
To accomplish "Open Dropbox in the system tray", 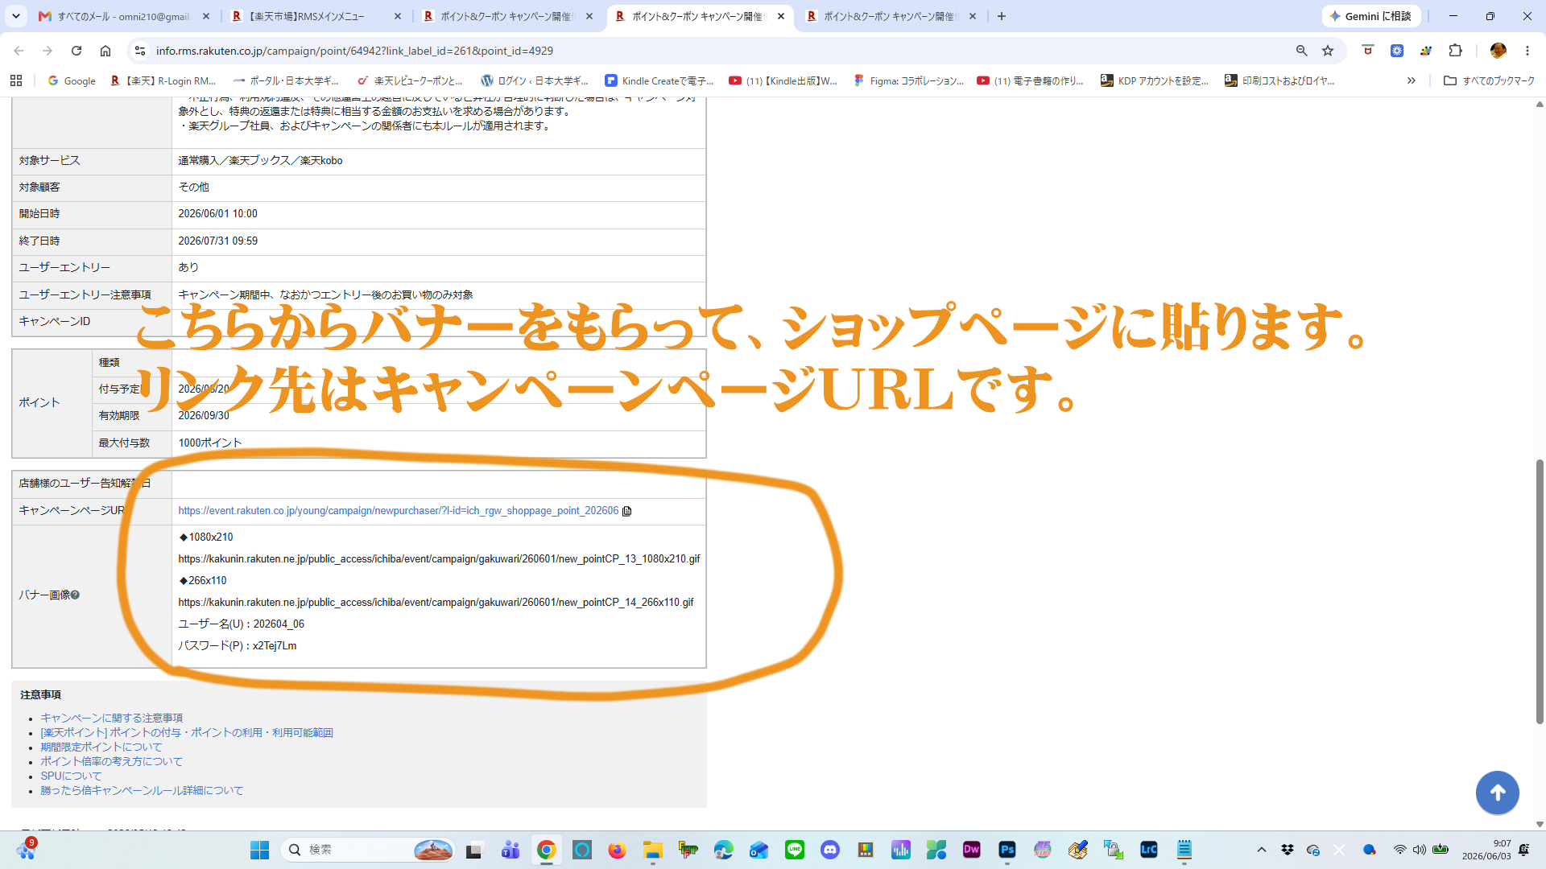I will coord(1288,850).
